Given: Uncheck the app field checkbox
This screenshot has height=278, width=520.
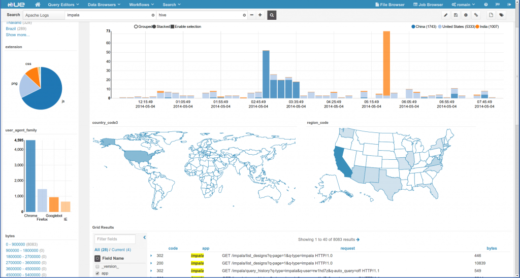Looking at the screenshot, I should pos(97,273).
